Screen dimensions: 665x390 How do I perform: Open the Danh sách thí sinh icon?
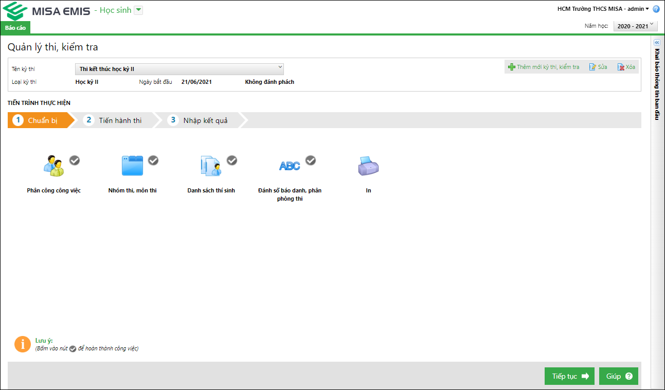point(210,166)
